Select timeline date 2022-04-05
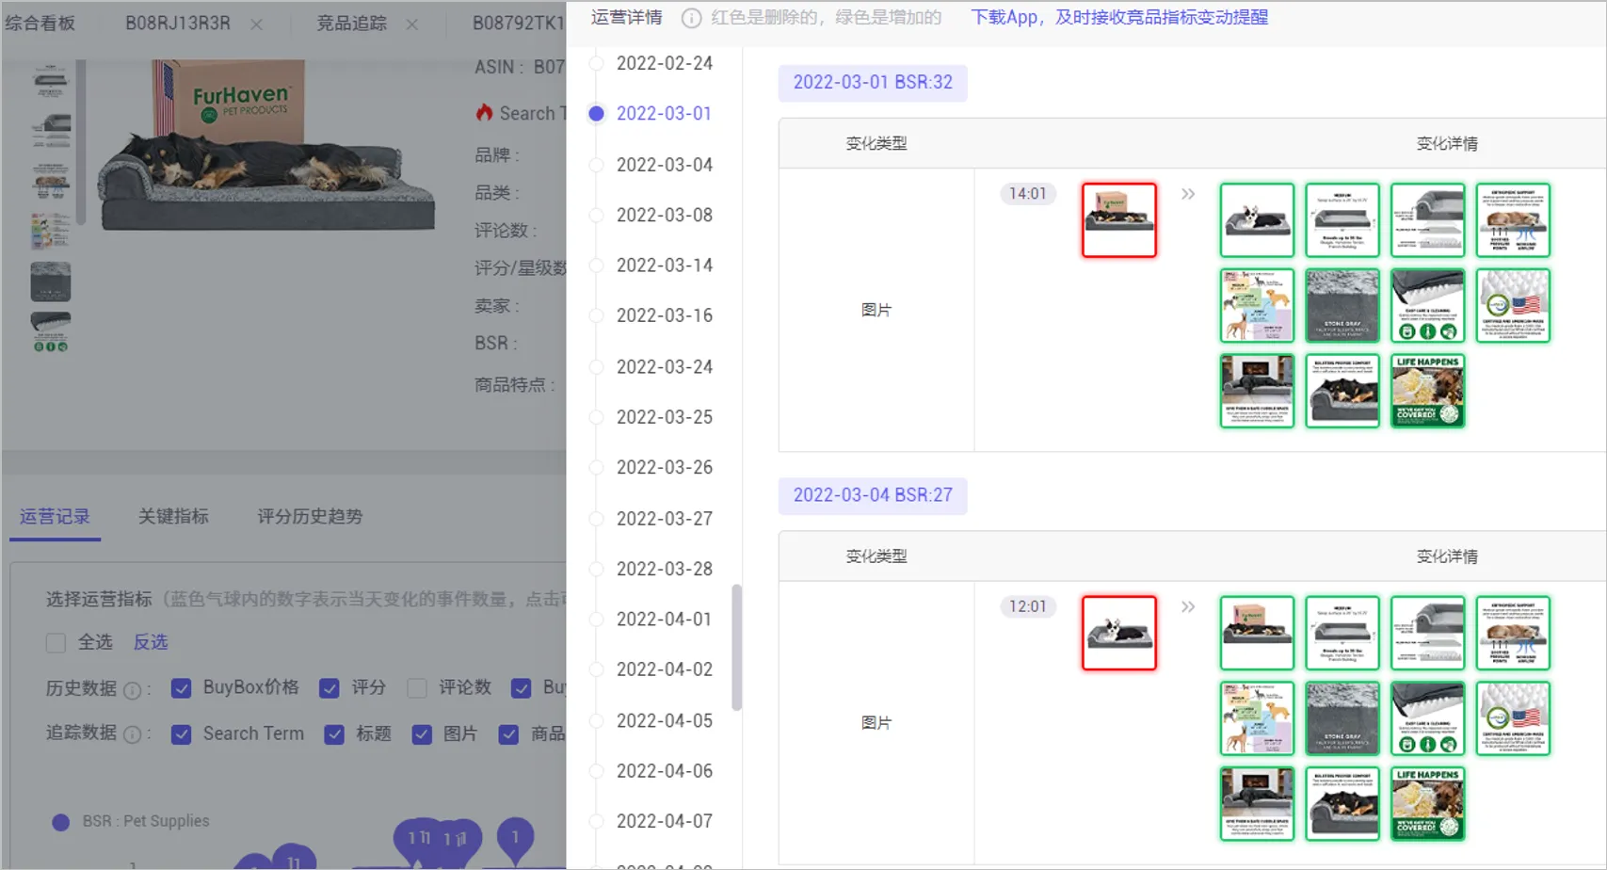This screenshot has width=1607, height=870. pyautogui.click(x=665, y=721)
